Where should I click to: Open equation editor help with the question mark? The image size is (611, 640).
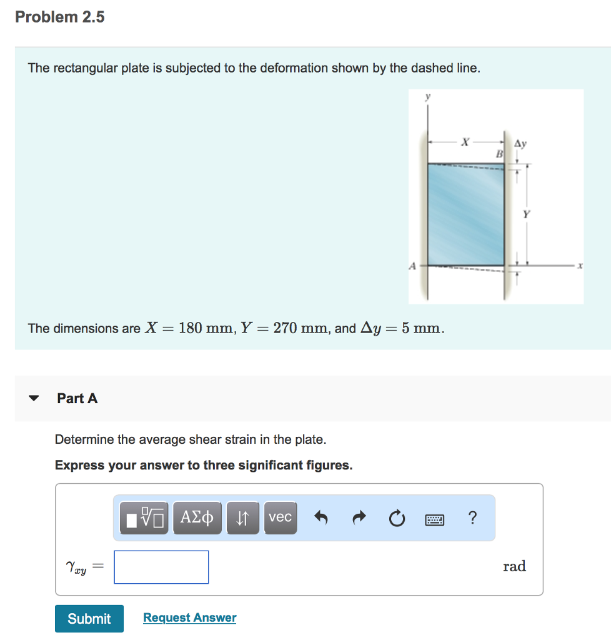tap(472, 517)
